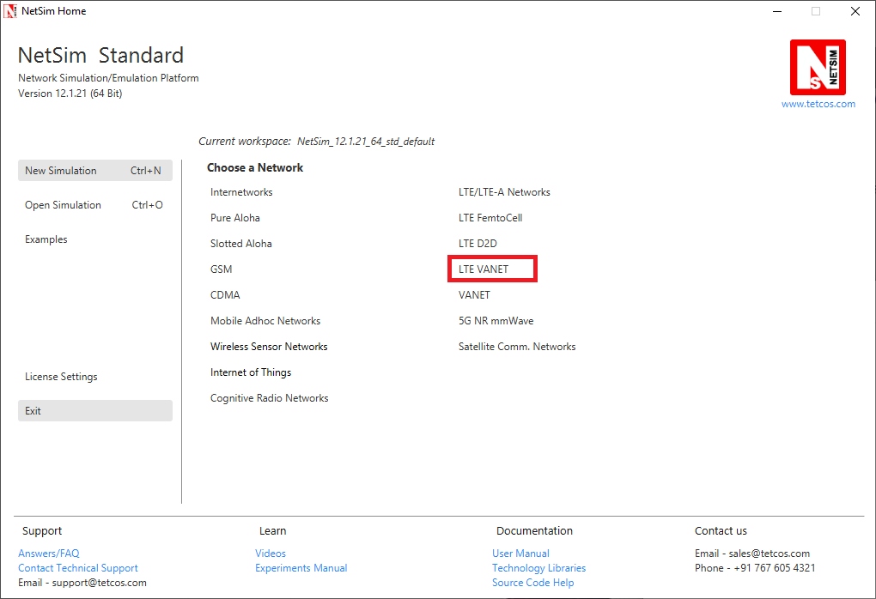The image size is (876, 599).
Task: Choose the LTE VANET network
Action: [484, 269]
